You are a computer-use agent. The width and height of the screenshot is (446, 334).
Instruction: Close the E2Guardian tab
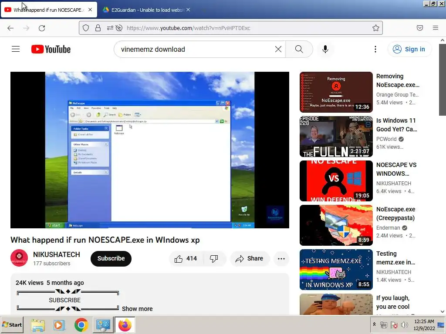188,10
